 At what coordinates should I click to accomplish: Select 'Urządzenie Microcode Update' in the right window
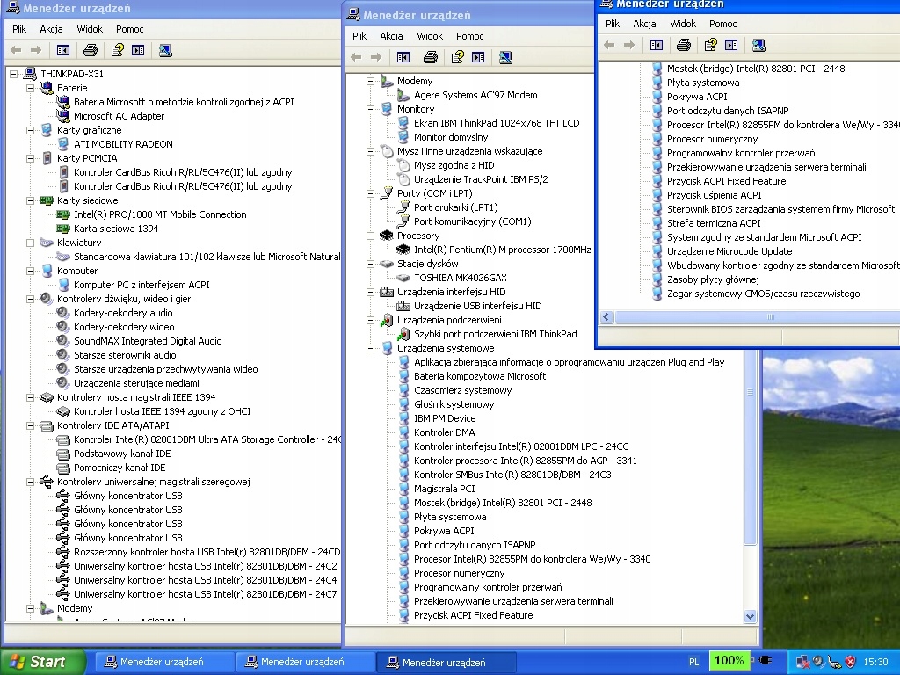click(729, 251)
